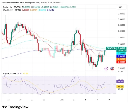
Task: Click the EMA legend value 0.36698
Action: tap(42, 10)
